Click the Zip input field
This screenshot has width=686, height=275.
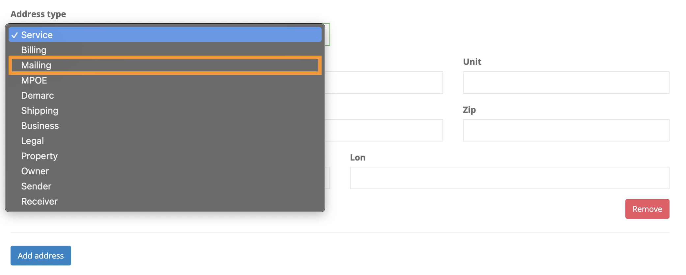565,130
